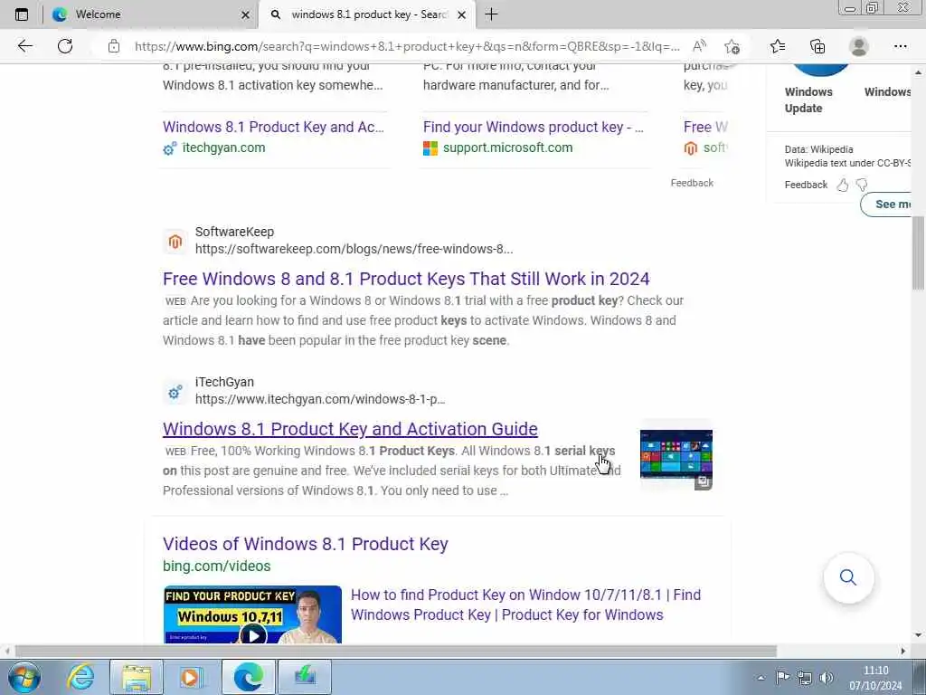Open the Windows 8 screenshot thumbnail image
This screenshot has height=695, width=926.
(676, 456)
